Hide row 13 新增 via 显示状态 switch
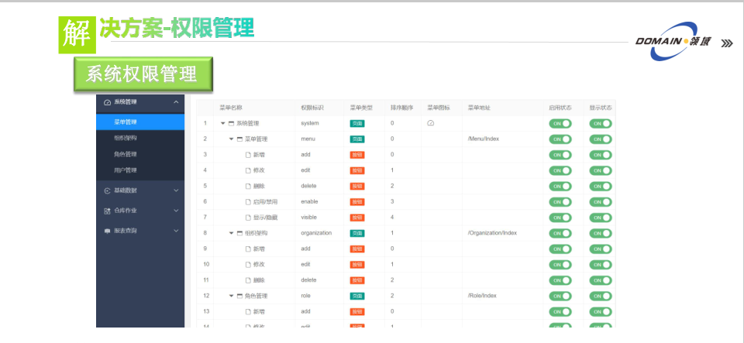Viewport: 744px width, 343px height. [601, 312]
